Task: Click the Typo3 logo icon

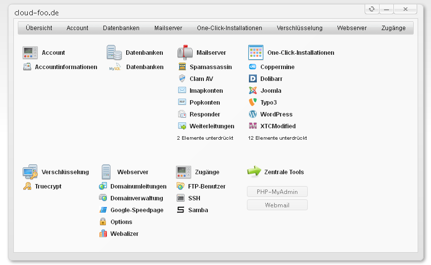Action: coord(252,102)
